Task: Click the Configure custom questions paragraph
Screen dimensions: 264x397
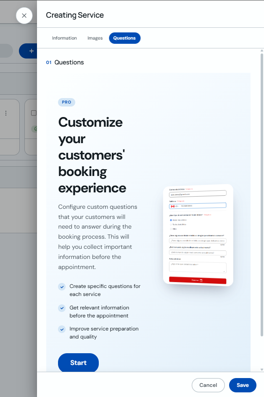Action: coord(98,237)
